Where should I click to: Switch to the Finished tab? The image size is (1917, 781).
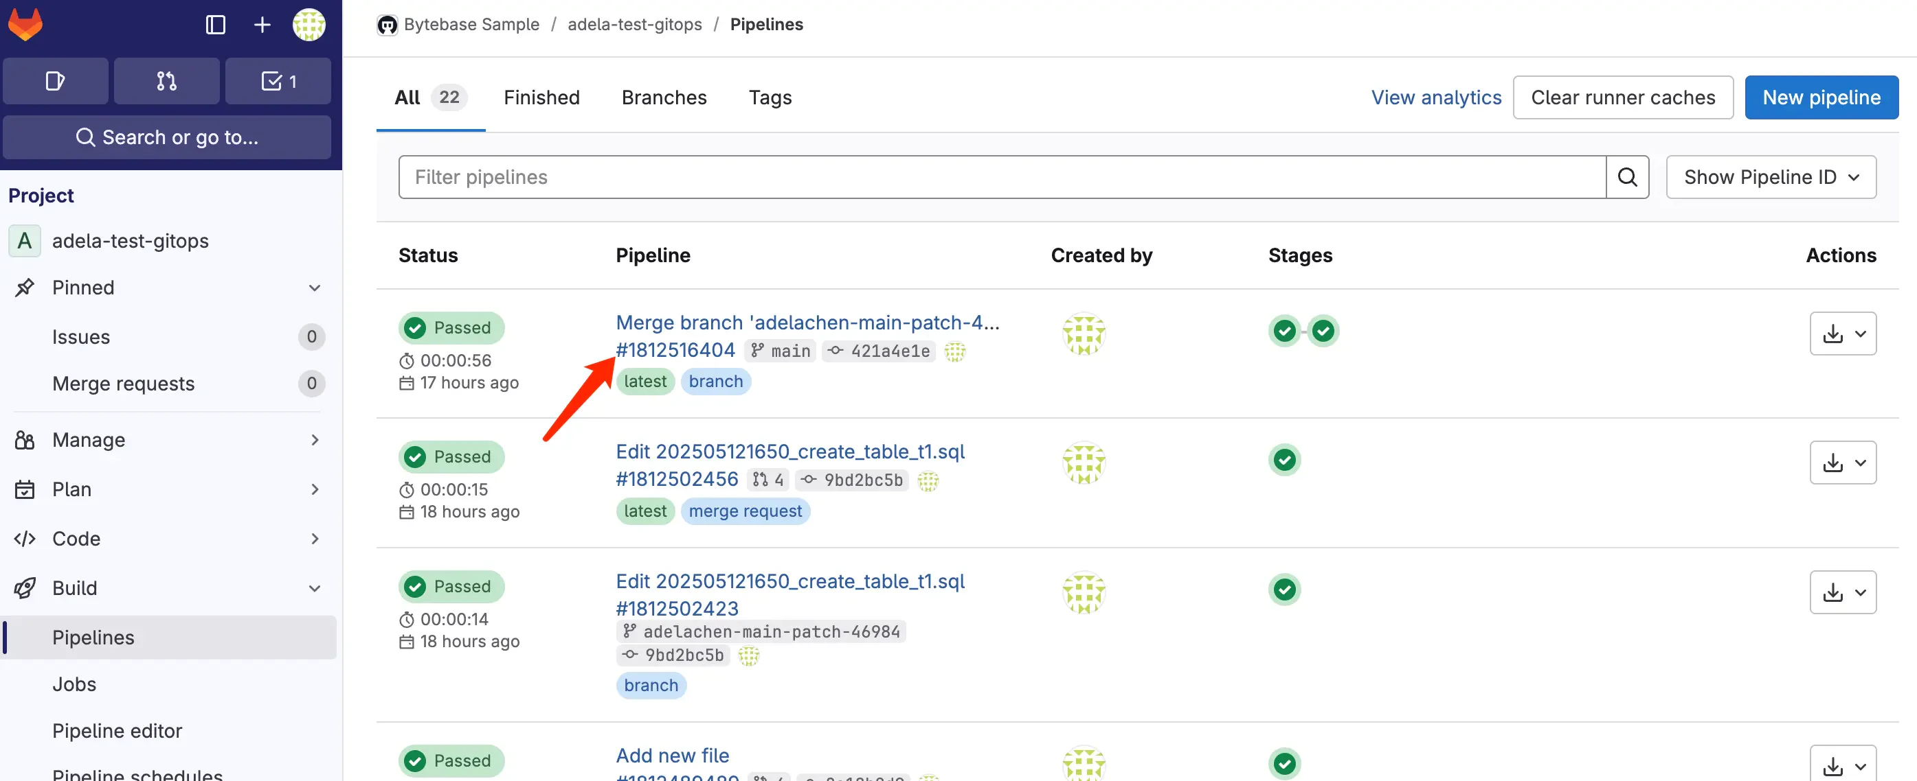point(541,97)
